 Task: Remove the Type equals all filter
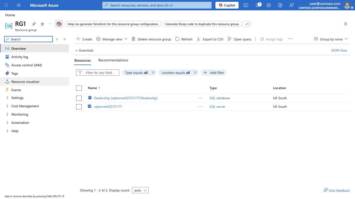153,73
